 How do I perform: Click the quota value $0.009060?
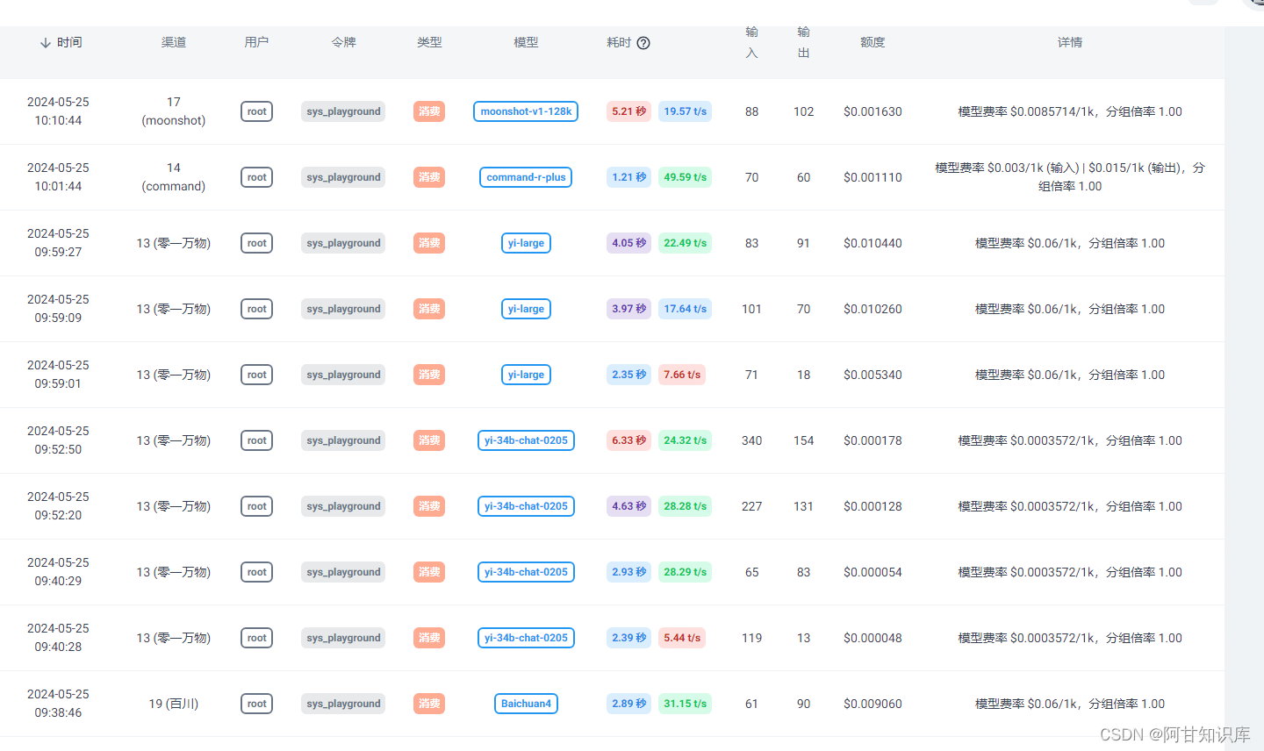[x=873, y=704]
